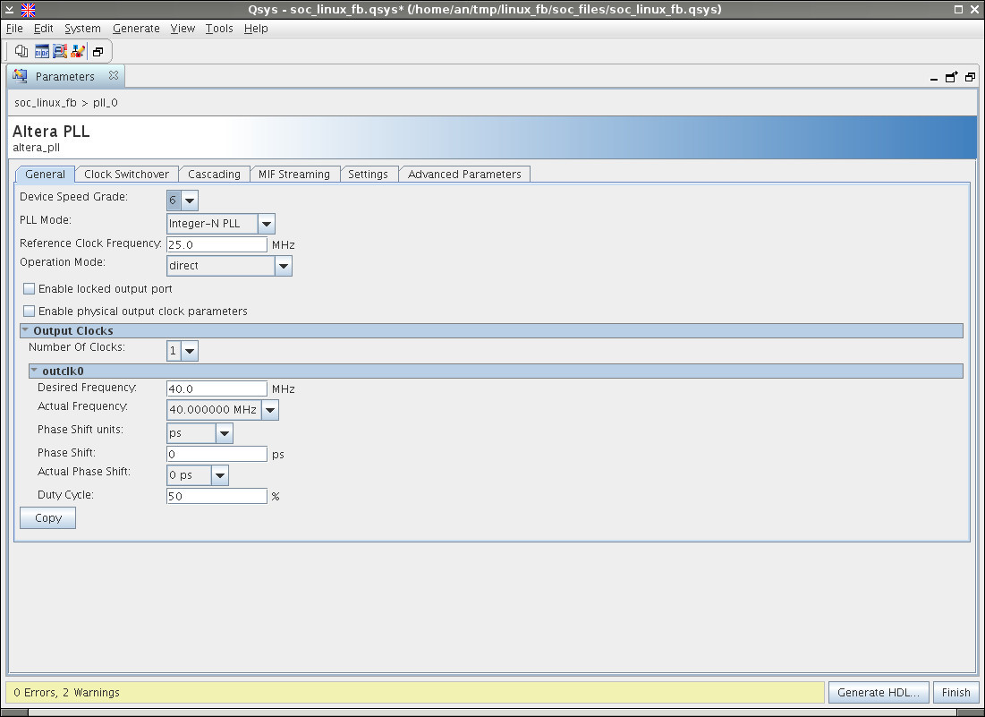The image size is (985, 717).
Task: Click the magnifier inspect toolbar icon
Action: coord(60,52)
